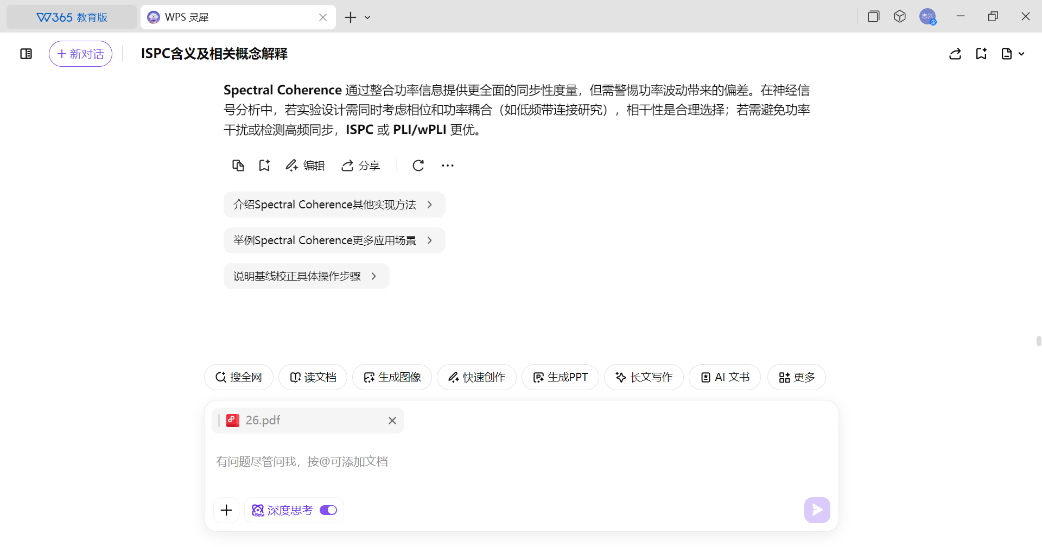Add a new tab with plus icon
The image size is (1042, 547).
pyautogui.click(x=351, y=17)
